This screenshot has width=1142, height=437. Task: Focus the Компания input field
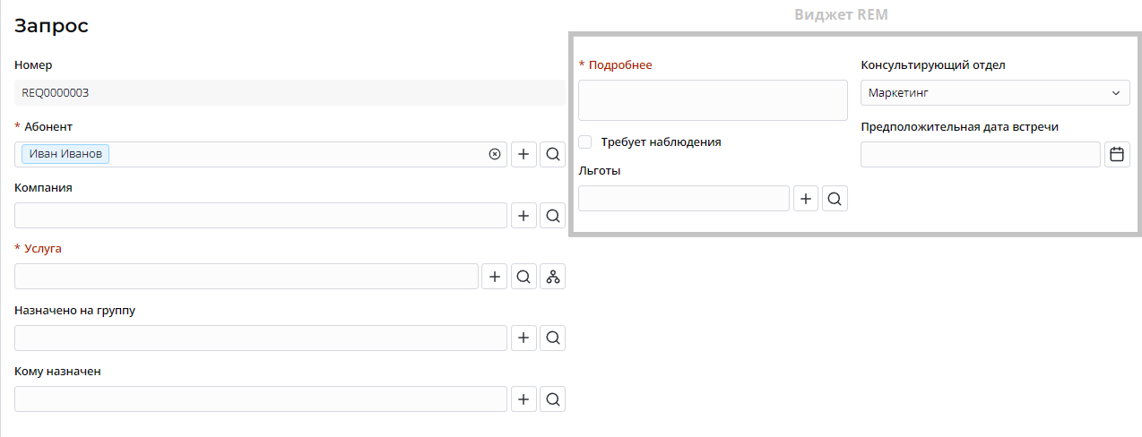pyautogui.click(x=261, y=216)
